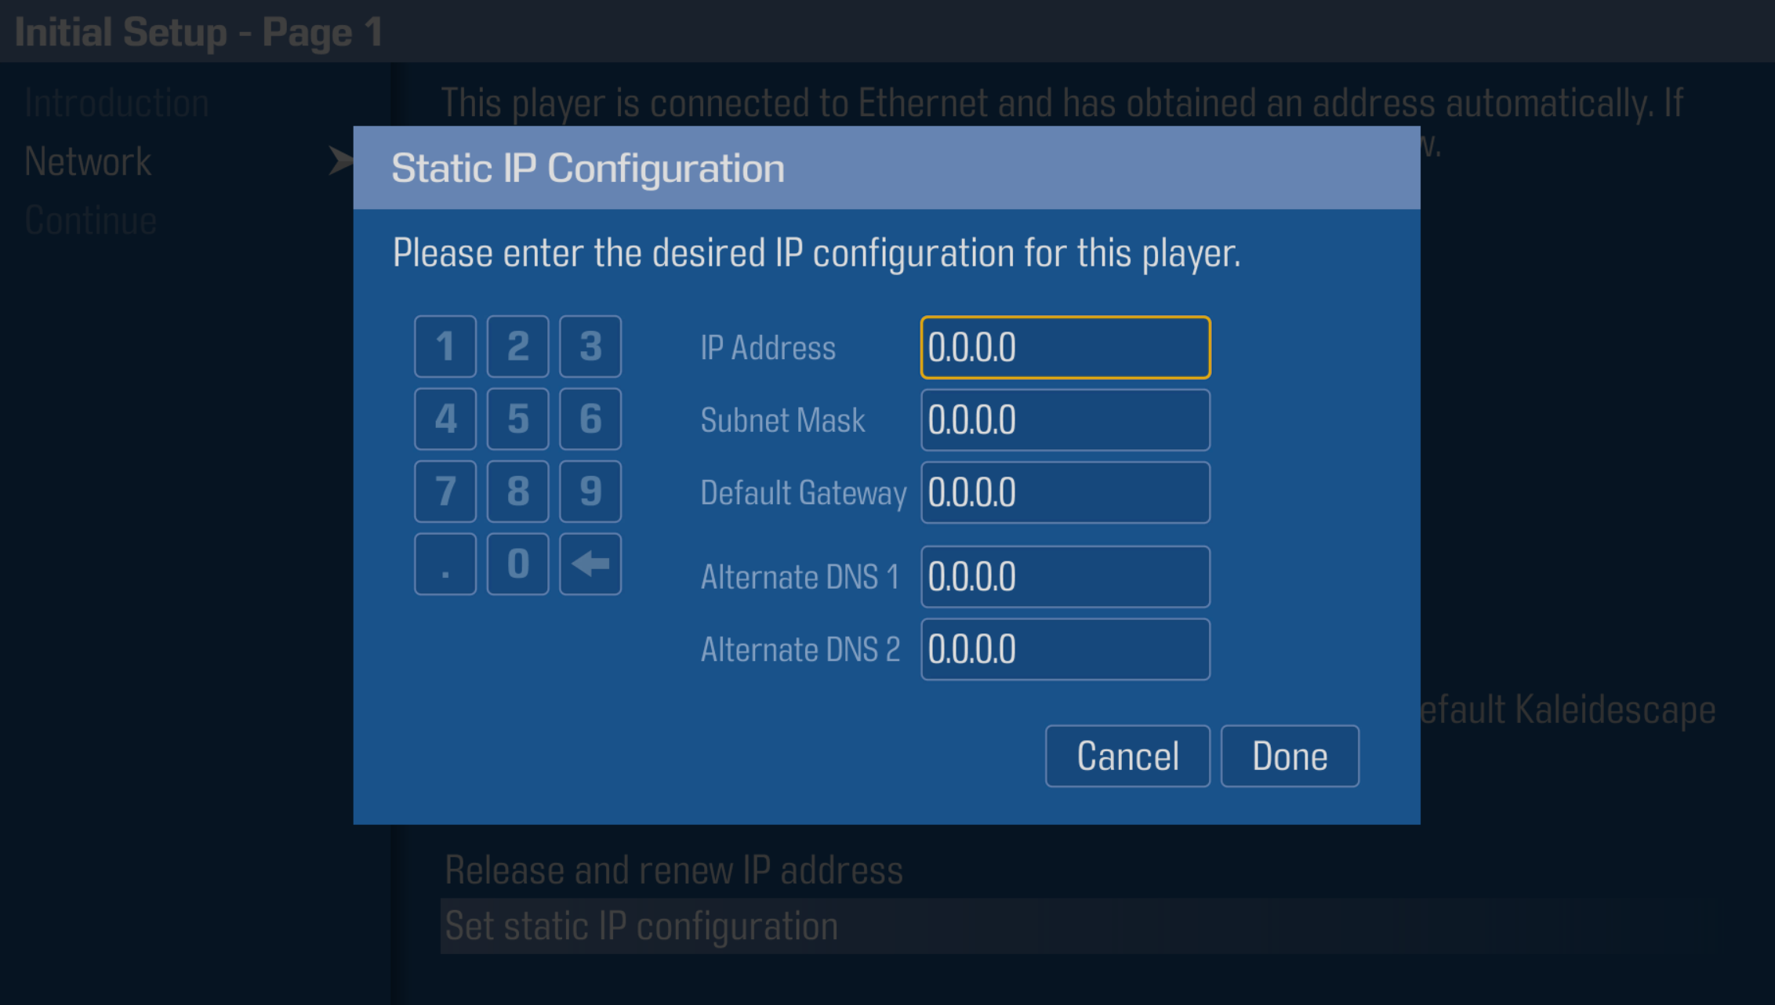Select the IP Address input field

1067,346
